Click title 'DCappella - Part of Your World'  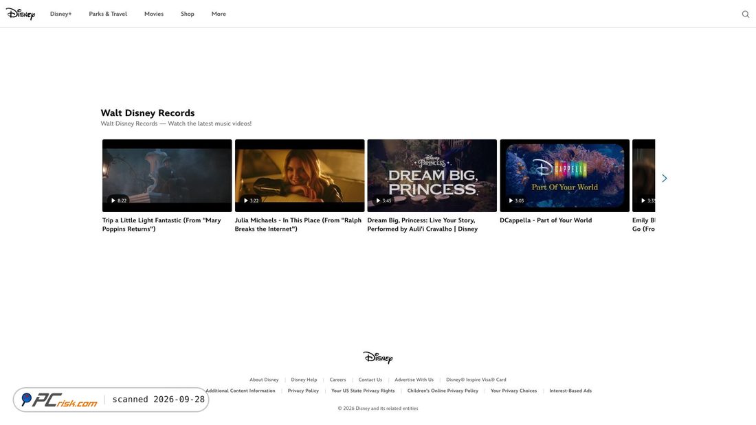[546, 220]
